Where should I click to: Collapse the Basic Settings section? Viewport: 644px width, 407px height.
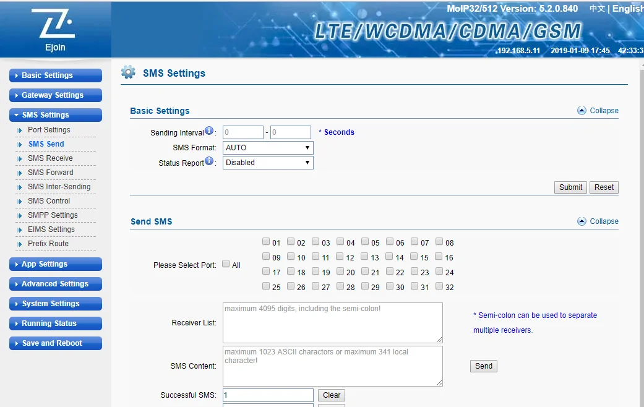[x=598, y=111]
